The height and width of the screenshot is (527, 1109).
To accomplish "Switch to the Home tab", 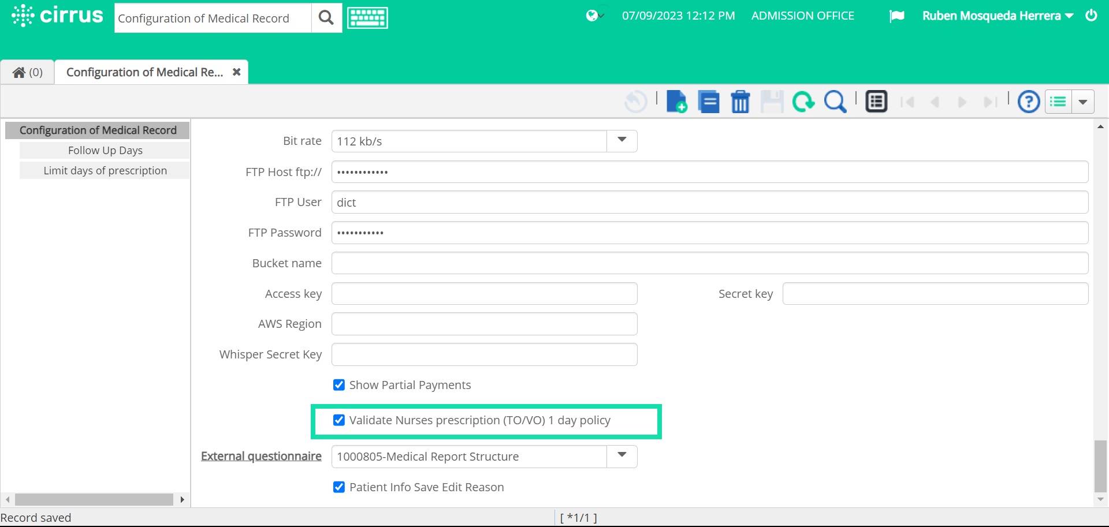I will 27,72.
